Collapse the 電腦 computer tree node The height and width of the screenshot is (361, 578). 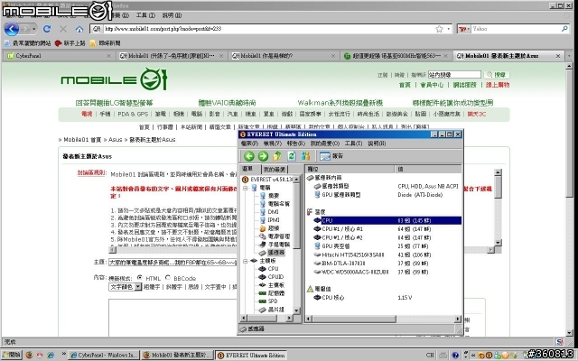point(245,188)
